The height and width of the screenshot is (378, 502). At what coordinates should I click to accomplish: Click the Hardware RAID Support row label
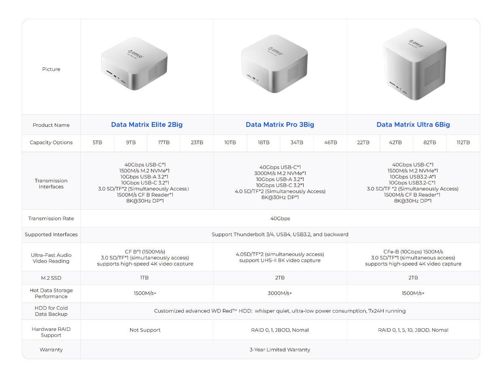coord(51,332)
